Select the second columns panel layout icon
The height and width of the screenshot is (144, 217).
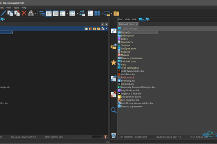click(x=56, y=13)
